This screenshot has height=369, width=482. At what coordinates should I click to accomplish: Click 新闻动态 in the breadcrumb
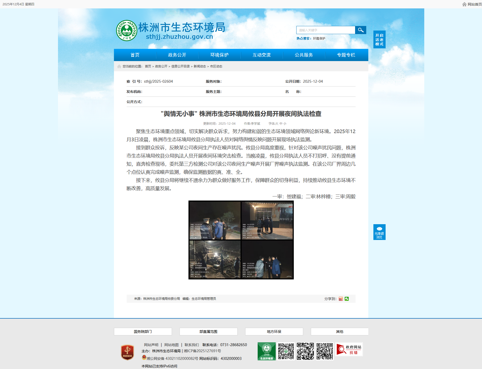pyautogui.click(x=200, y=66)
